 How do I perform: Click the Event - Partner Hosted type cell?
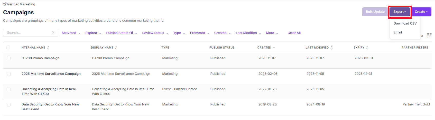pyautogui.click(x=180, y=89)
